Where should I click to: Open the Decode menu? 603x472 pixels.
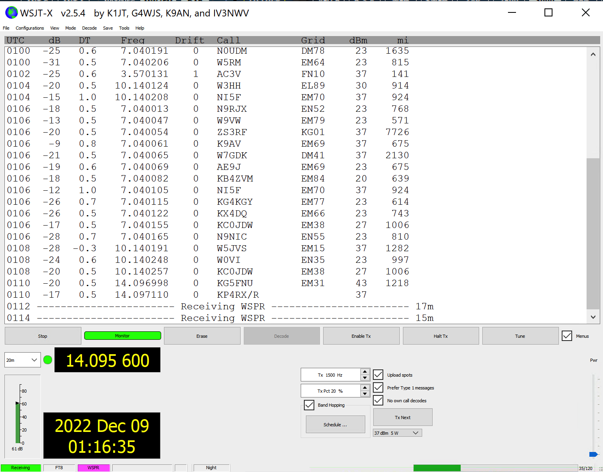click(x=89, y=28)
